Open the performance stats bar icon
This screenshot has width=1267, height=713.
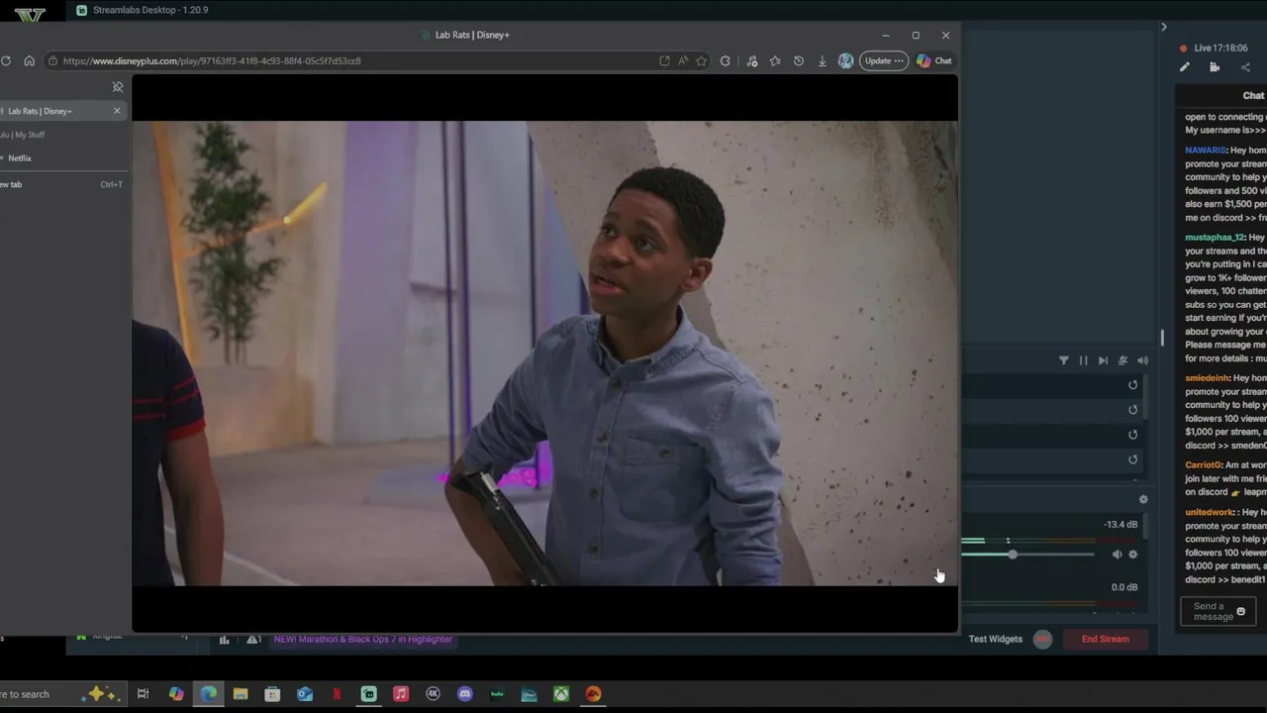(x=225, y=640)
